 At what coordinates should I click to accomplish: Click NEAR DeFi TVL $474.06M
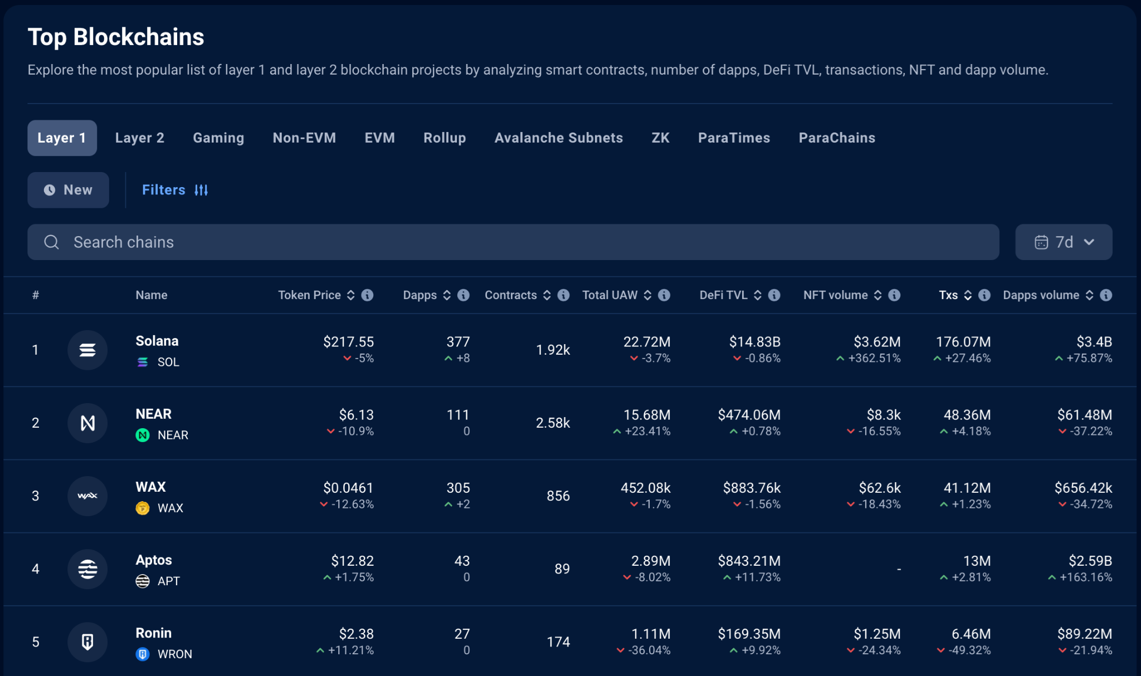pyautogui.click(x=749, y=415)
